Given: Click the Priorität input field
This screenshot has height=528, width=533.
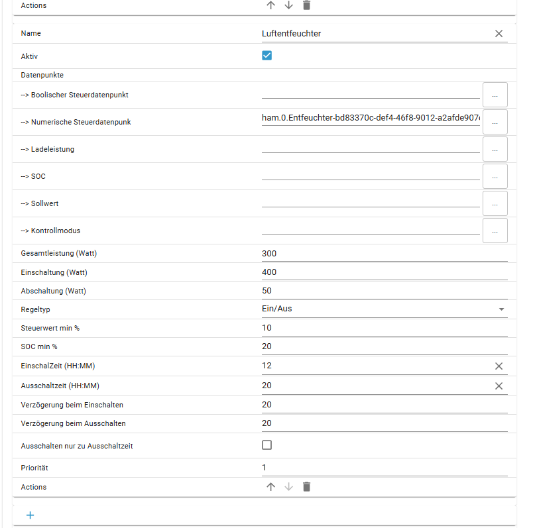Looking at the screenshot, I should tap(385, 468).
